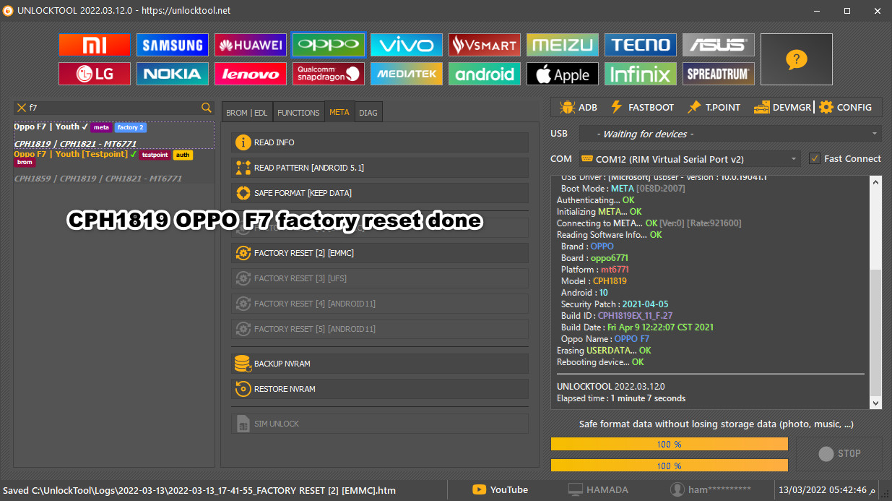The image size is (892, 501).
Task: Select the MediaTek brand logo
Action: pos(407,74)
